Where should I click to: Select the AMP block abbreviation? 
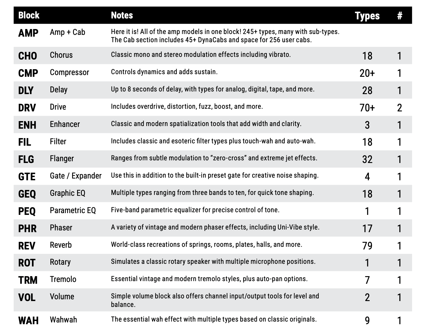click(x=28, y=33)
